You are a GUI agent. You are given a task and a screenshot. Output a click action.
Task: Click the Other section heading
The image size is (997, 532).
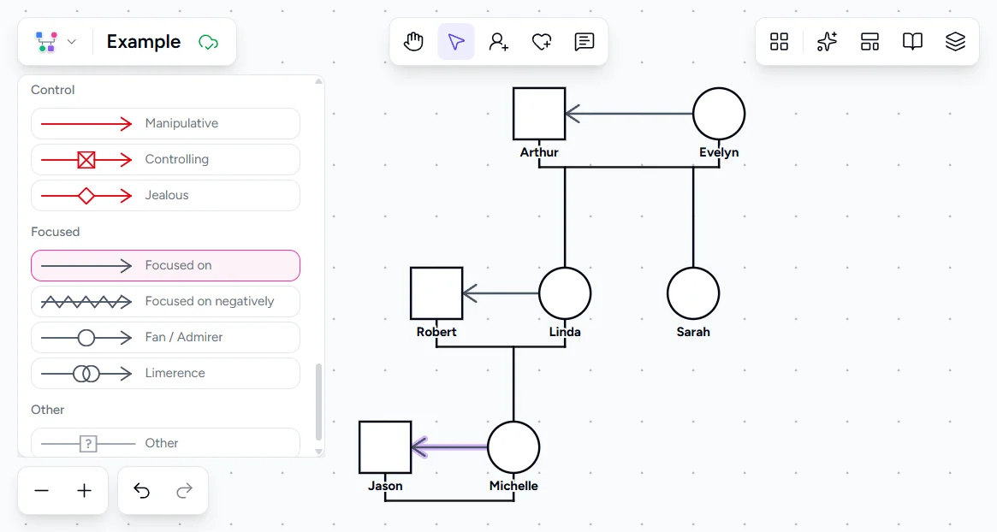tap(48, 410)
